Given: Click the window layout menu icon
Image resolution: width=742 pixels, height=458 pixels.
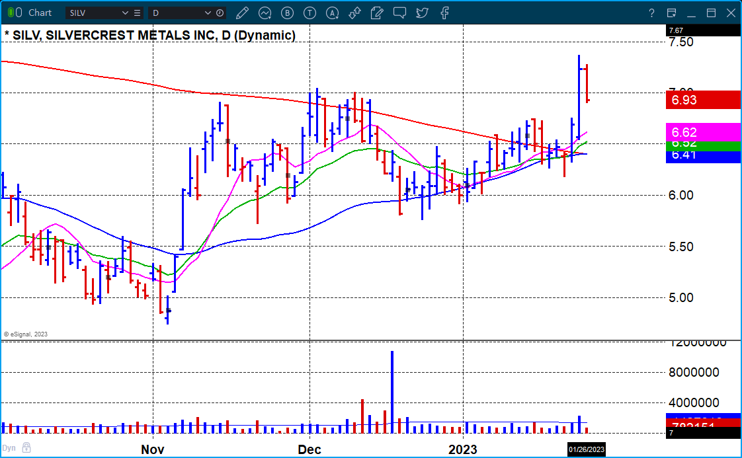Looking at the screenshot, I should pyautogui.click(x=671, y=13).
